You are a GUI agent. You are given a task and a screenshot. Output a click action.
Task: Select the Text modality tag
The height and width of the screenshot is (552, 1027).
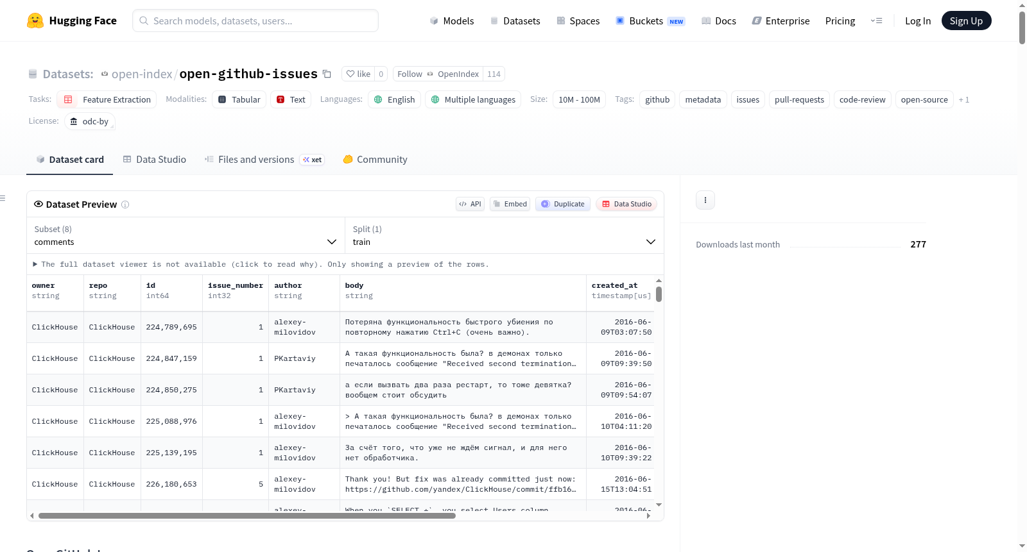[291, 99]
